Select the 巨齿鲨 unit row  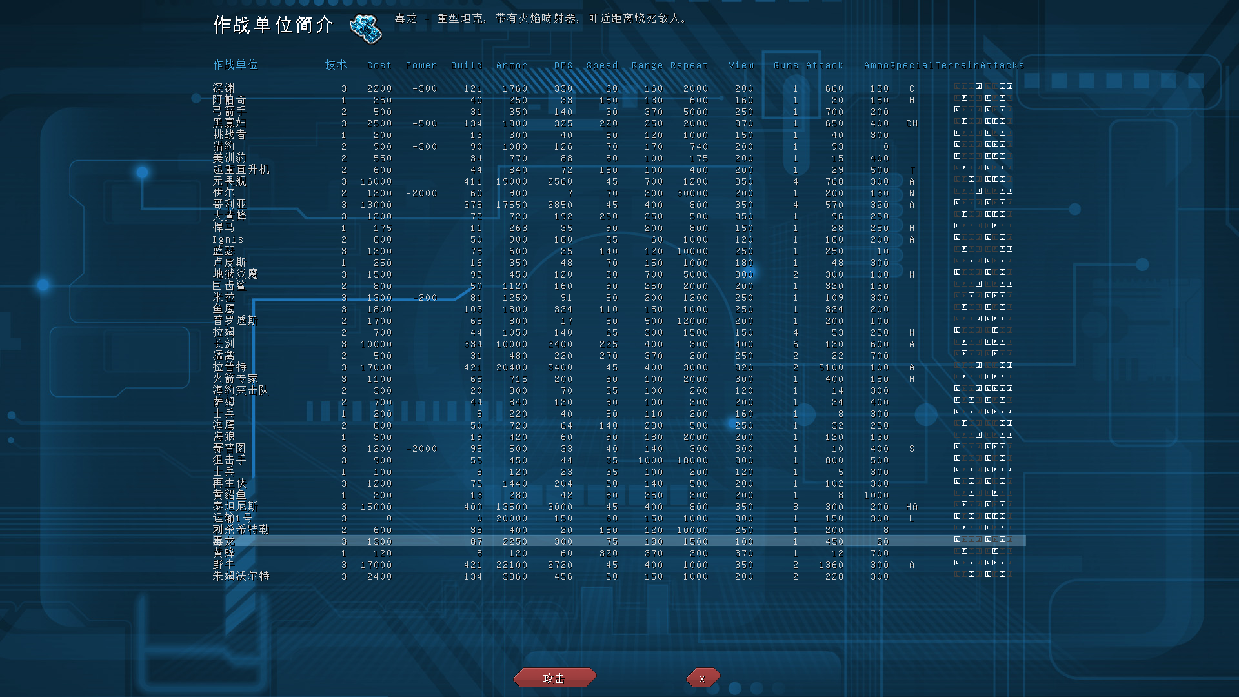click(619, 286)
